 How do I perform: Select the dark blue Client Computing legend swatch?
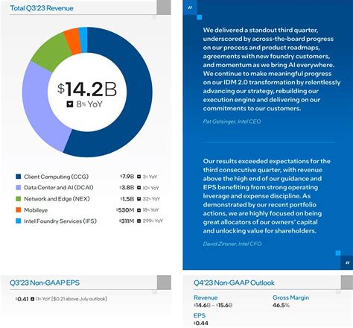pos(19,177)
